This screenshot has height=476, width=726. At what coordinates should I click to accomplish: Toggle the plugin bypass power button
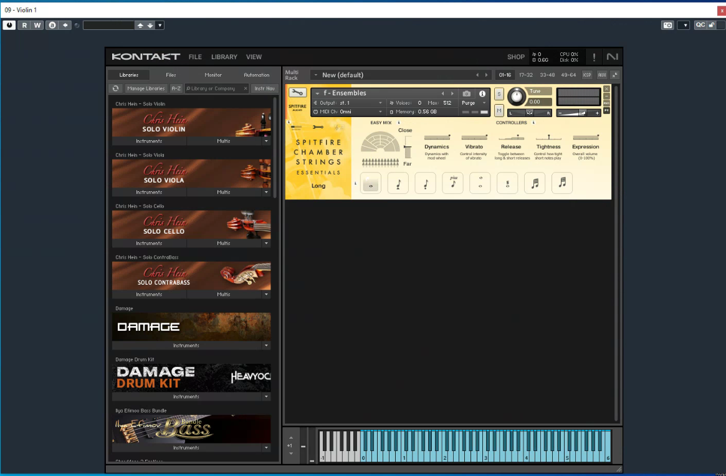point(9,25)
